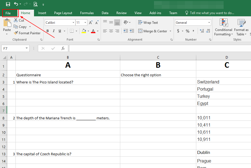The height and width of the screenshot is (168, 251).
Task: Switch to the Page Layout tab
Action: click(x=63, y=13)
